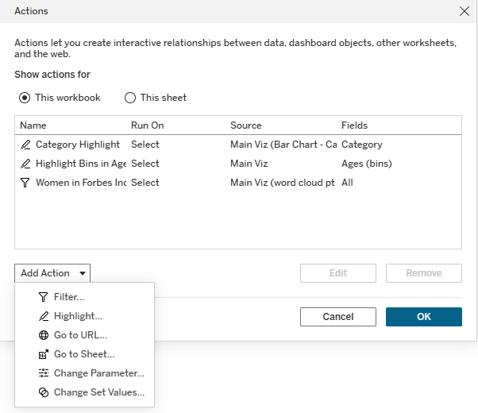Click highlight icon of Category Highlight action
The image size is (478, 413).
click(x=25, y=145)
